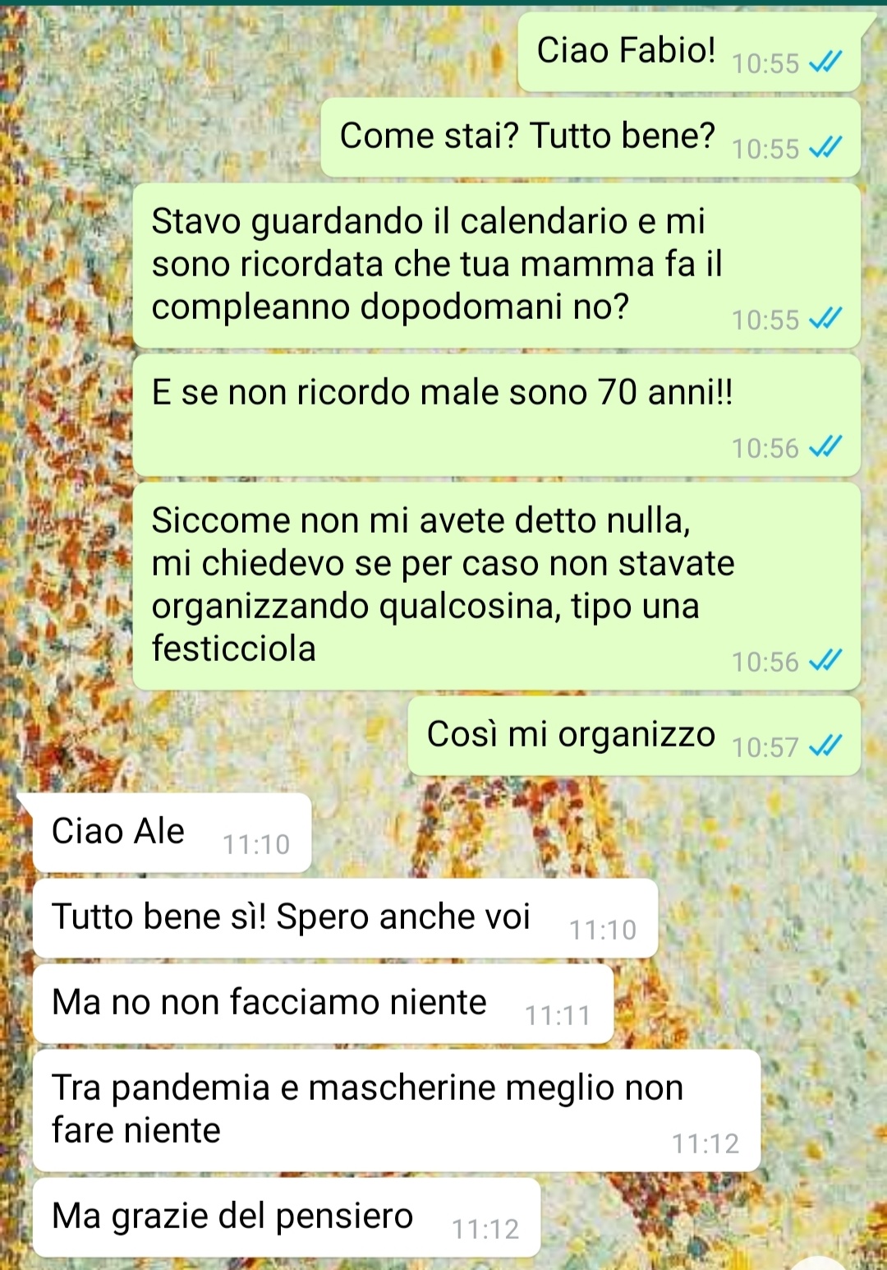The image size is (887, 1270).
Task: Tap the read receipt on 'Ciao Fabio!'
Action: point(825,62)
